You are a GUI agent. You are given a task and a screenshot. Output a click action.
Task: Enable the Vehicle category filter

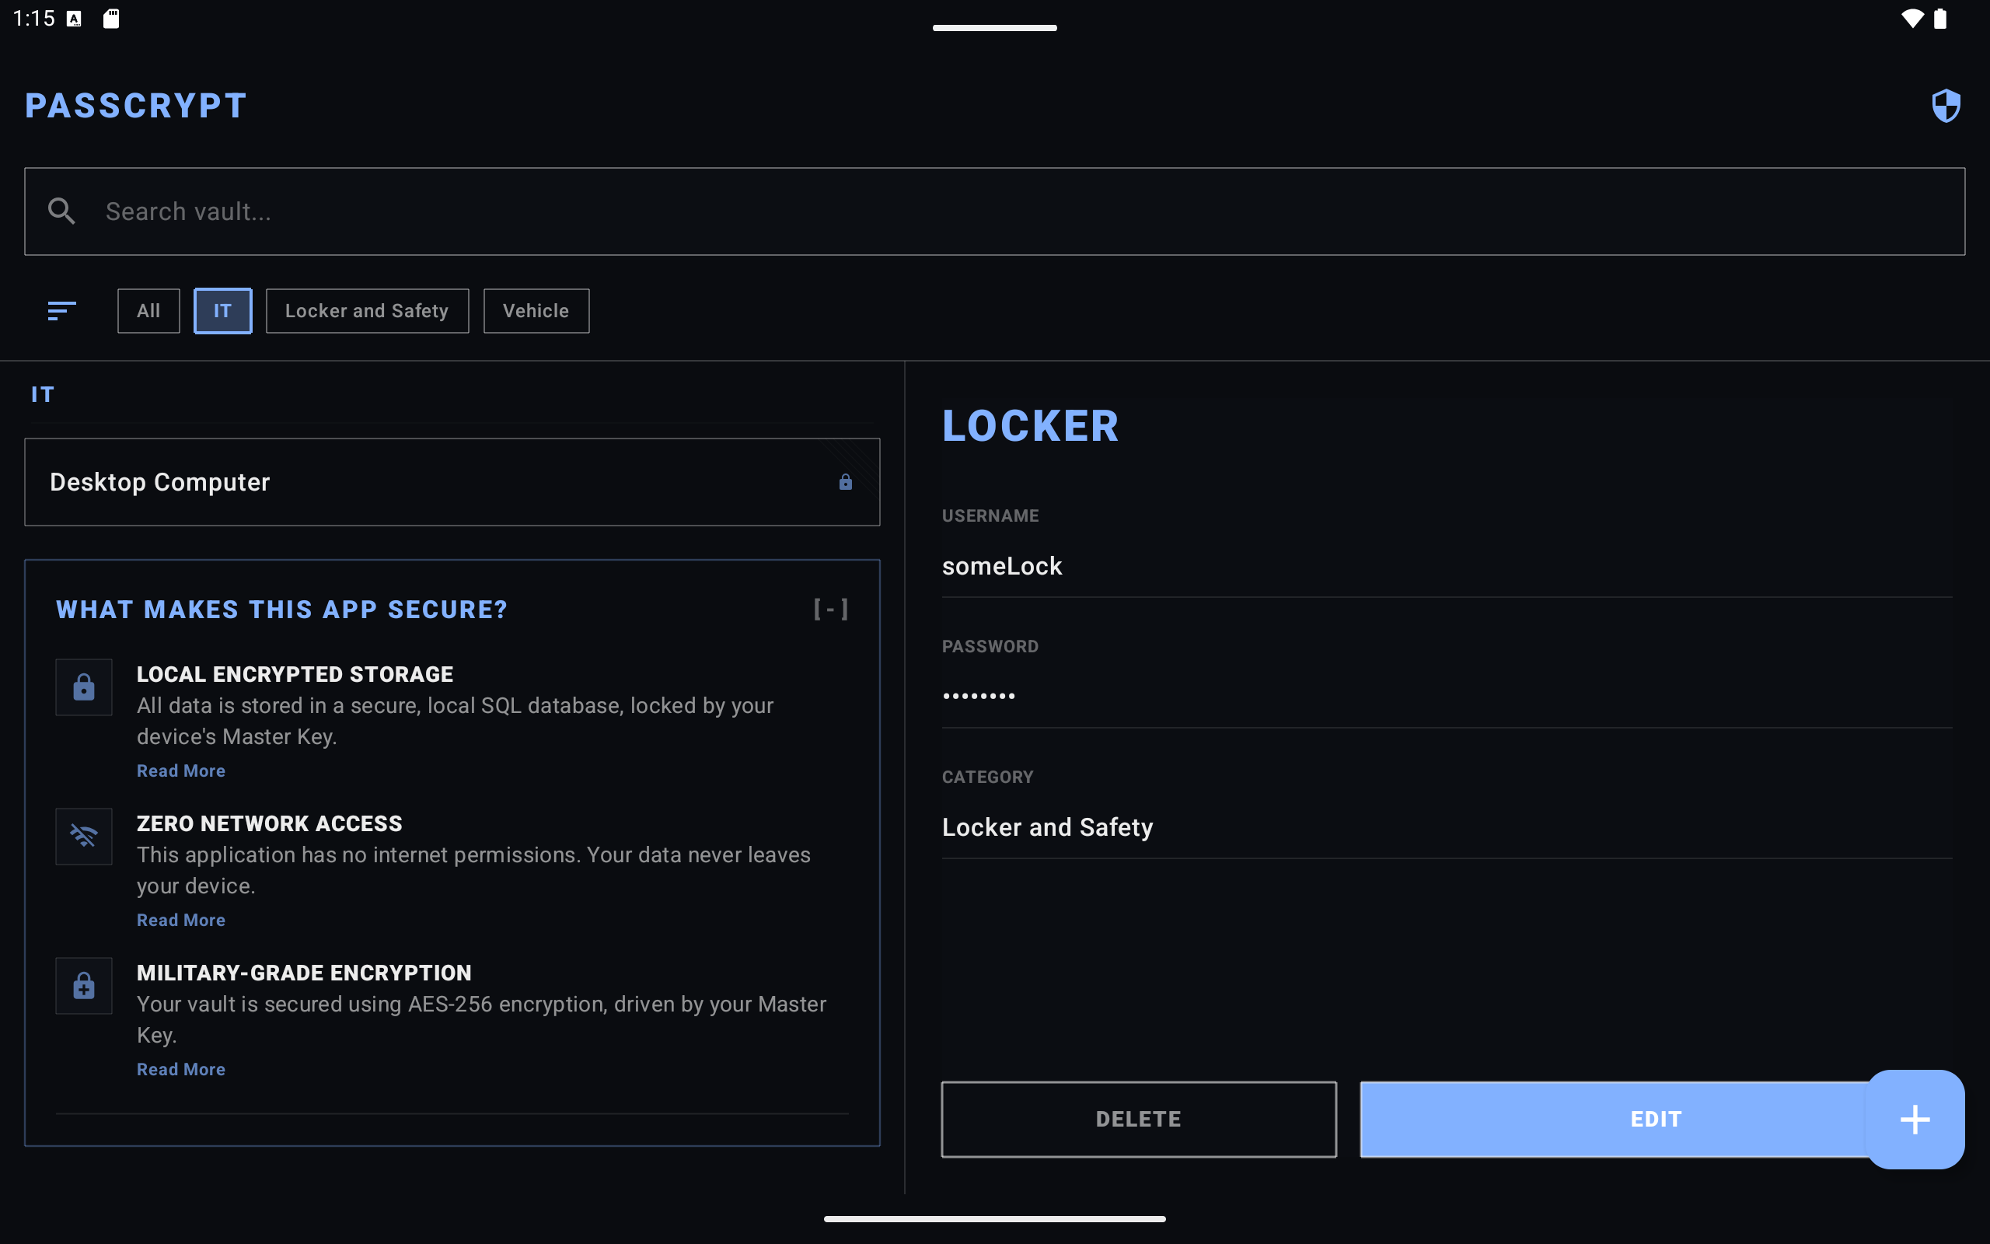pyautogui.click(x=536, y=310)
